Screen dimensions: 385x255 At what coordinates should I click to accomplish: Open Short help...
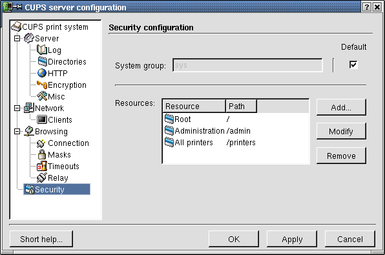click(x=41, y=239)
